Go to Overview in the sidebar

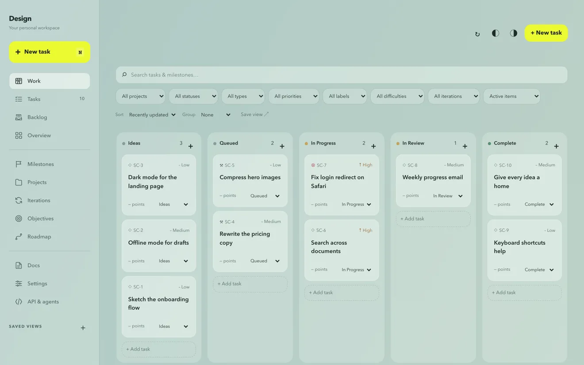pyautogui.click(x=50, y=135)
